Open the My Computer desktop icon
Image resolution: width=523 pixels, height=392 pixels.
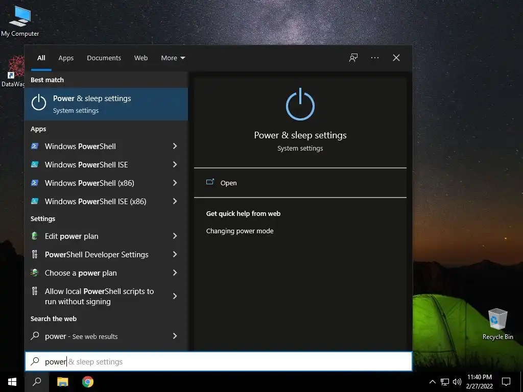pyautogui.click(x=20, y=21)
